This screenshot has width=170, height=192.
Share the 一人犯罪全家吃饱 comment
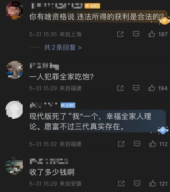pos(120,88)
